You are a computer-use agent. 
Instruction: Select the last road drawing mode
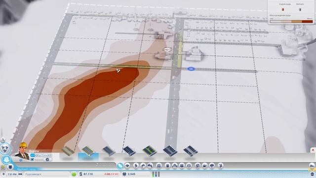point(49,155)
